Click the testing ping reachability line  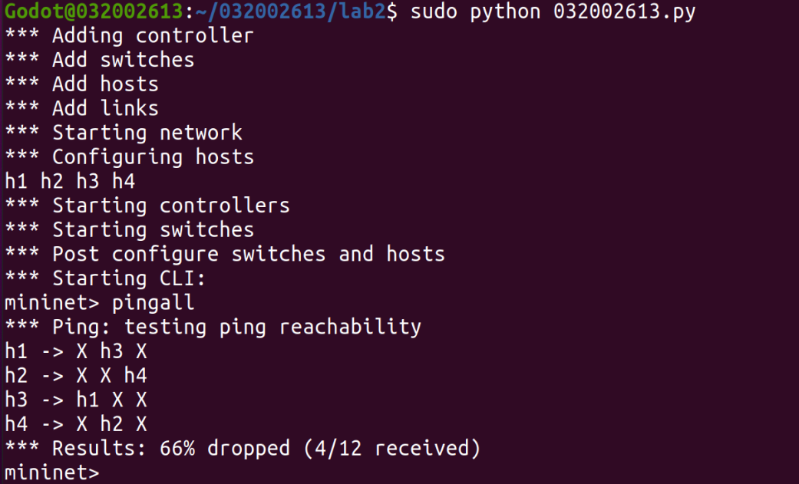point(213,327)
